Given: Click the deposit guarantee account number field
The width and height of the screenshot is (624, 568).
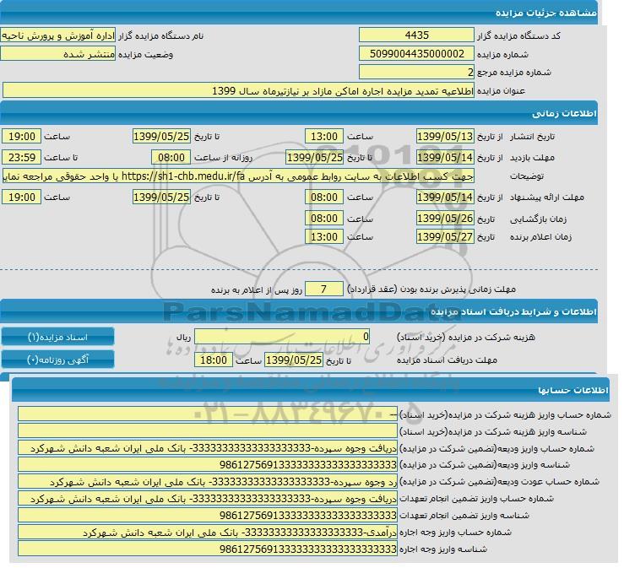Looking at the screenshot, I should [x=208, y=448].
